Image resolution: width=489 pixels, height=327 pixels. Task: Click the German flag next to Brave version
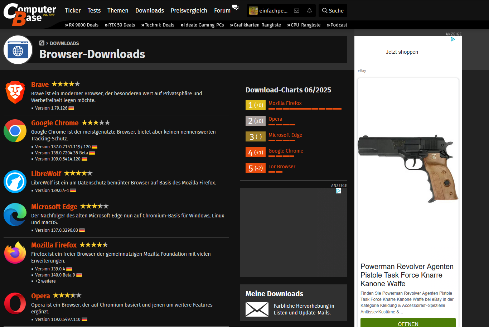pyautogui.click(x=71, y=108)
